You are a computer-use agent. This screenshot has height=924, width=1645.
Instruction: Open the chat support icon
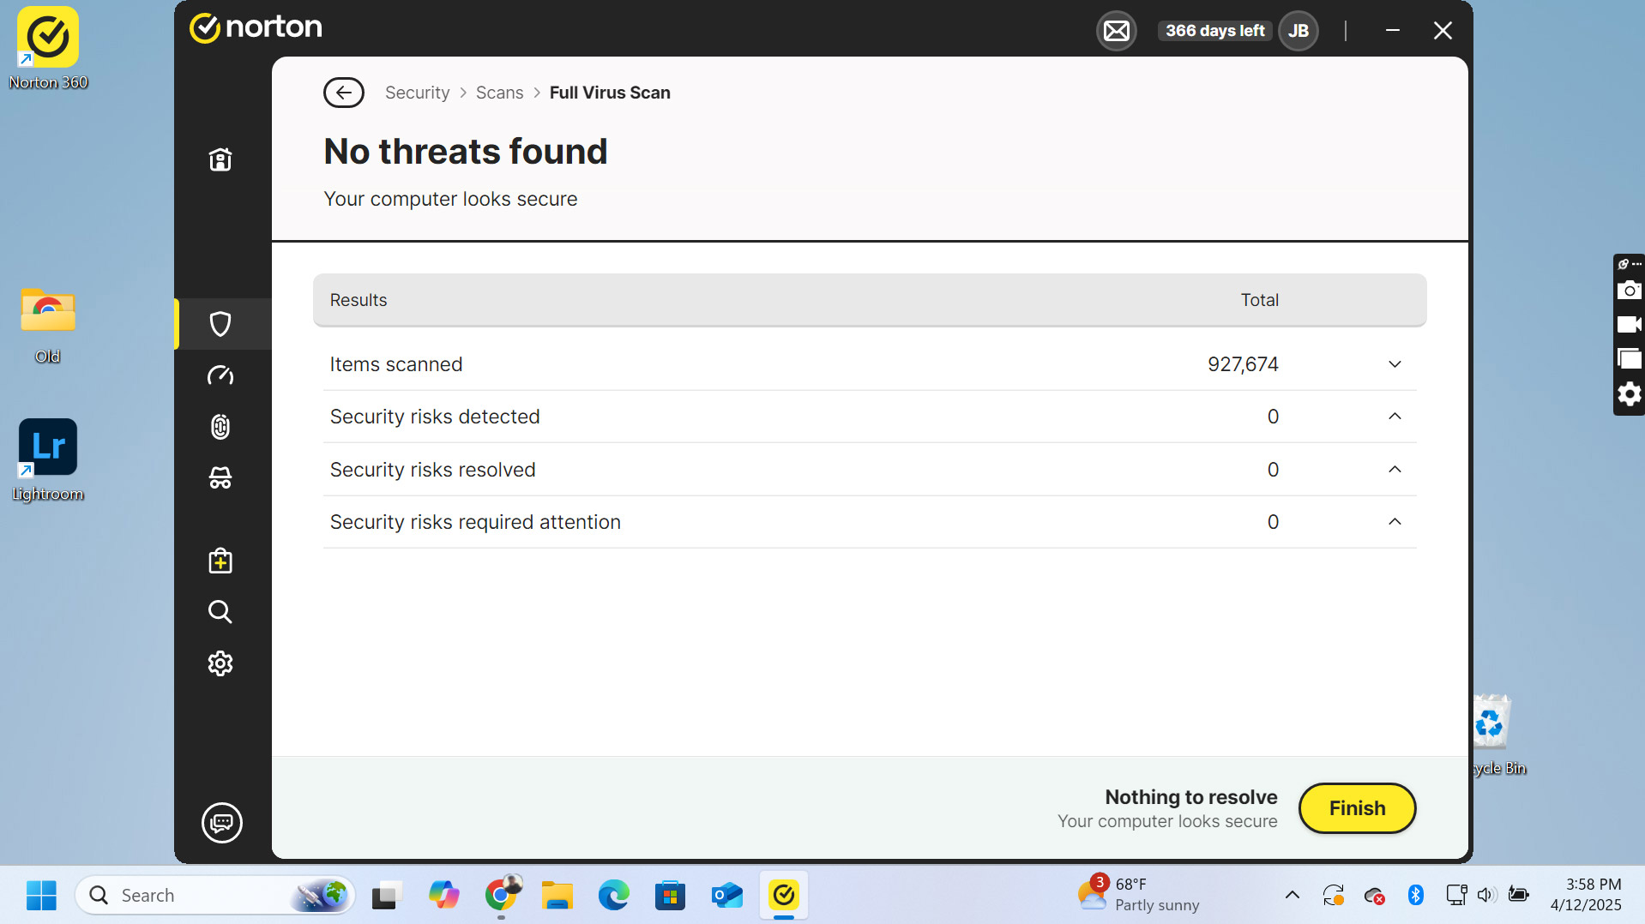point(221,823)
